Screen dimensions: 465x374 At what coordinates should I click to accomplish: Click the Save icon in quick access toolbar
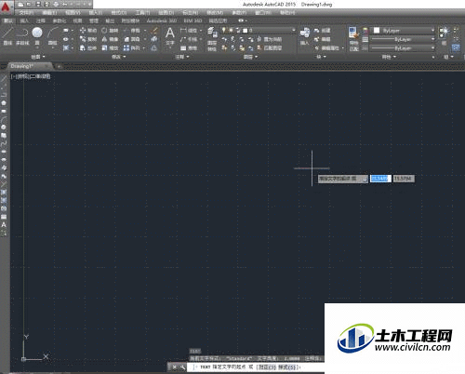click(38, 5)
